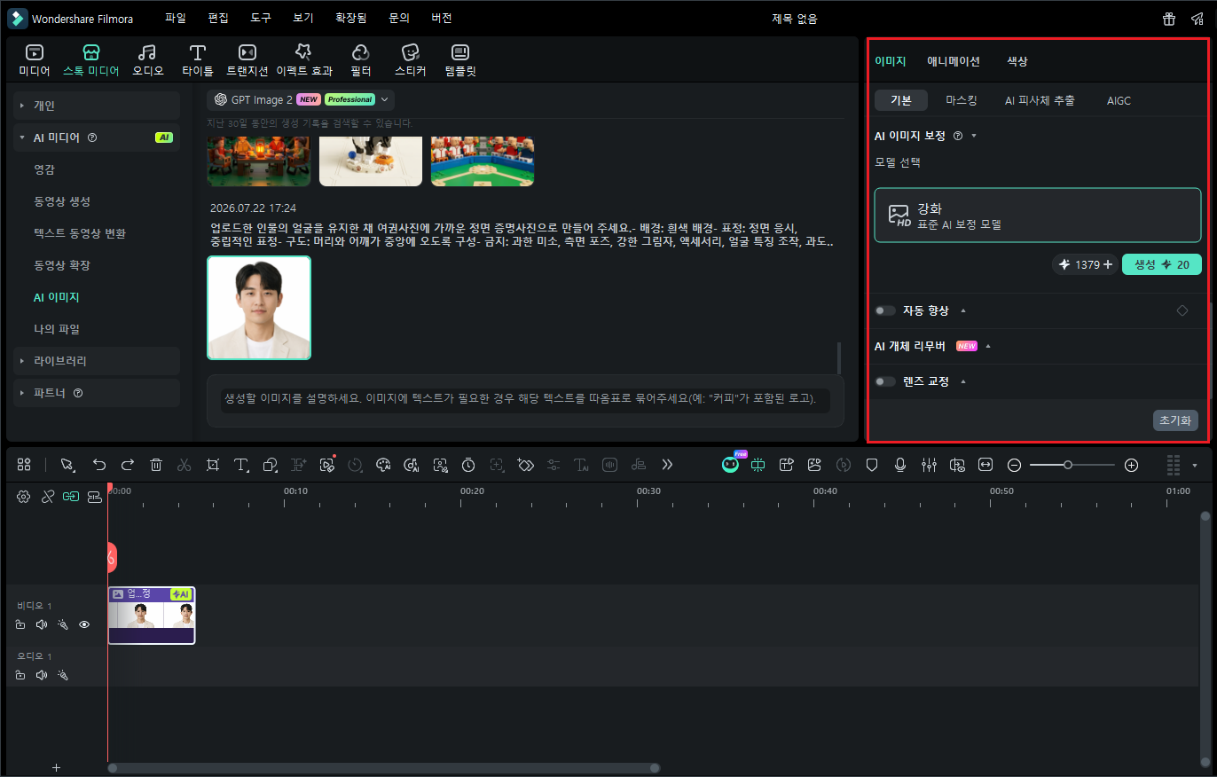Mute the 오디오 1 track speaker

click(41, 675)
